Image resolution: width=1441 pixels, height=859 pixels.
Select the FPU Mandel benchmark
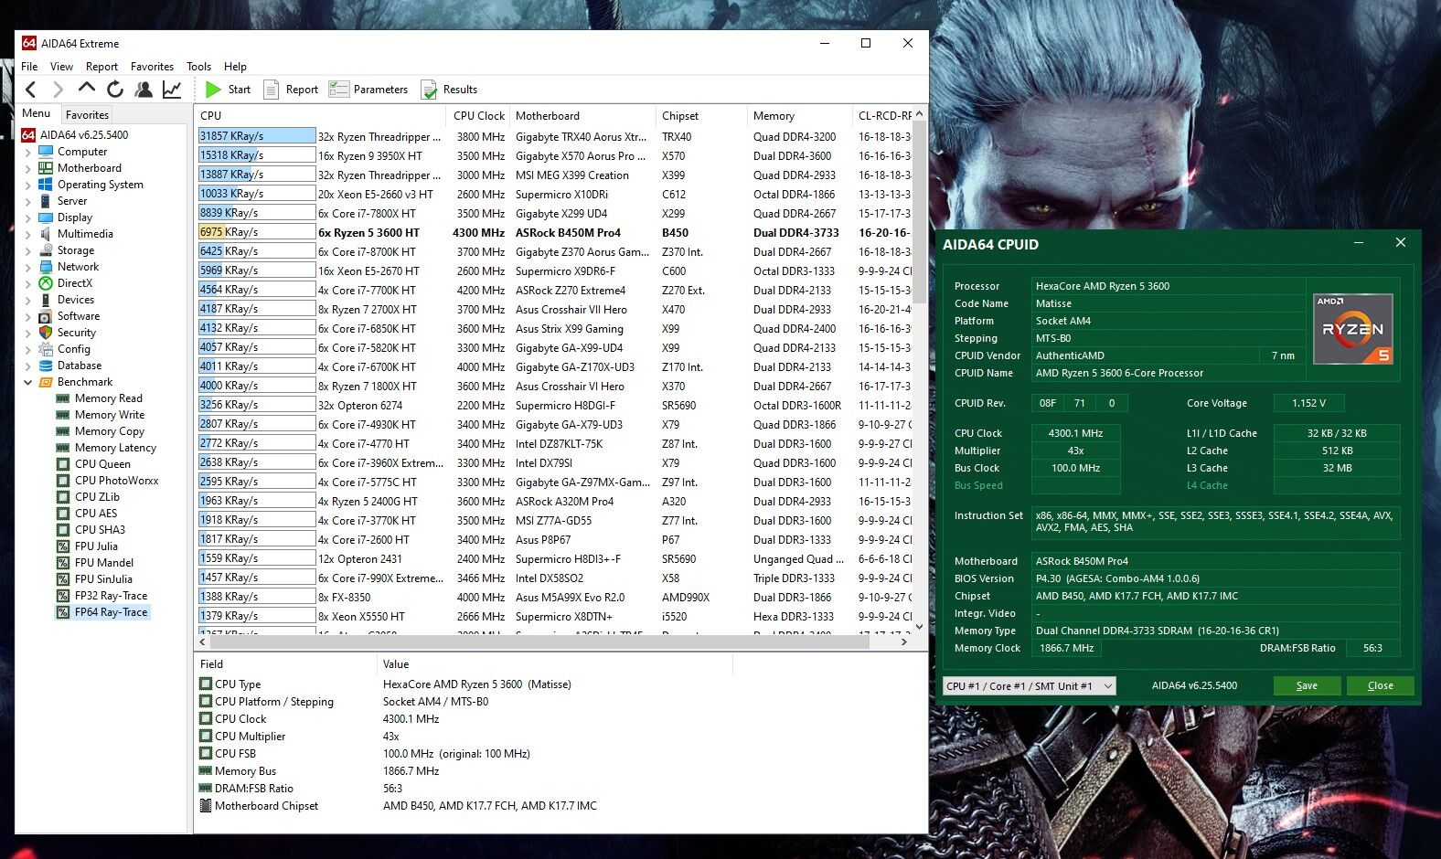click(95, 563)
